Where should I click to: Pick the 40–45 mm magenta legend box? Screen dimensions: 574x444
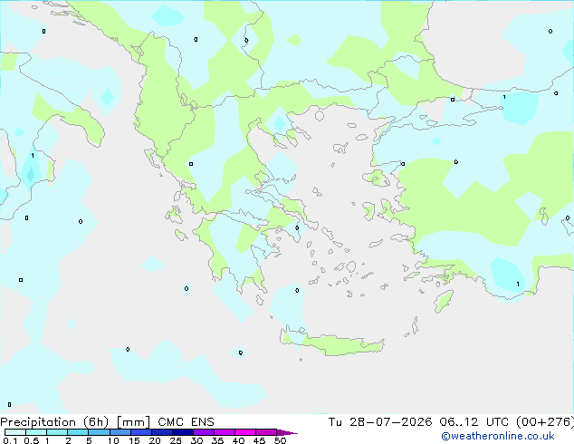click(245, 432)
